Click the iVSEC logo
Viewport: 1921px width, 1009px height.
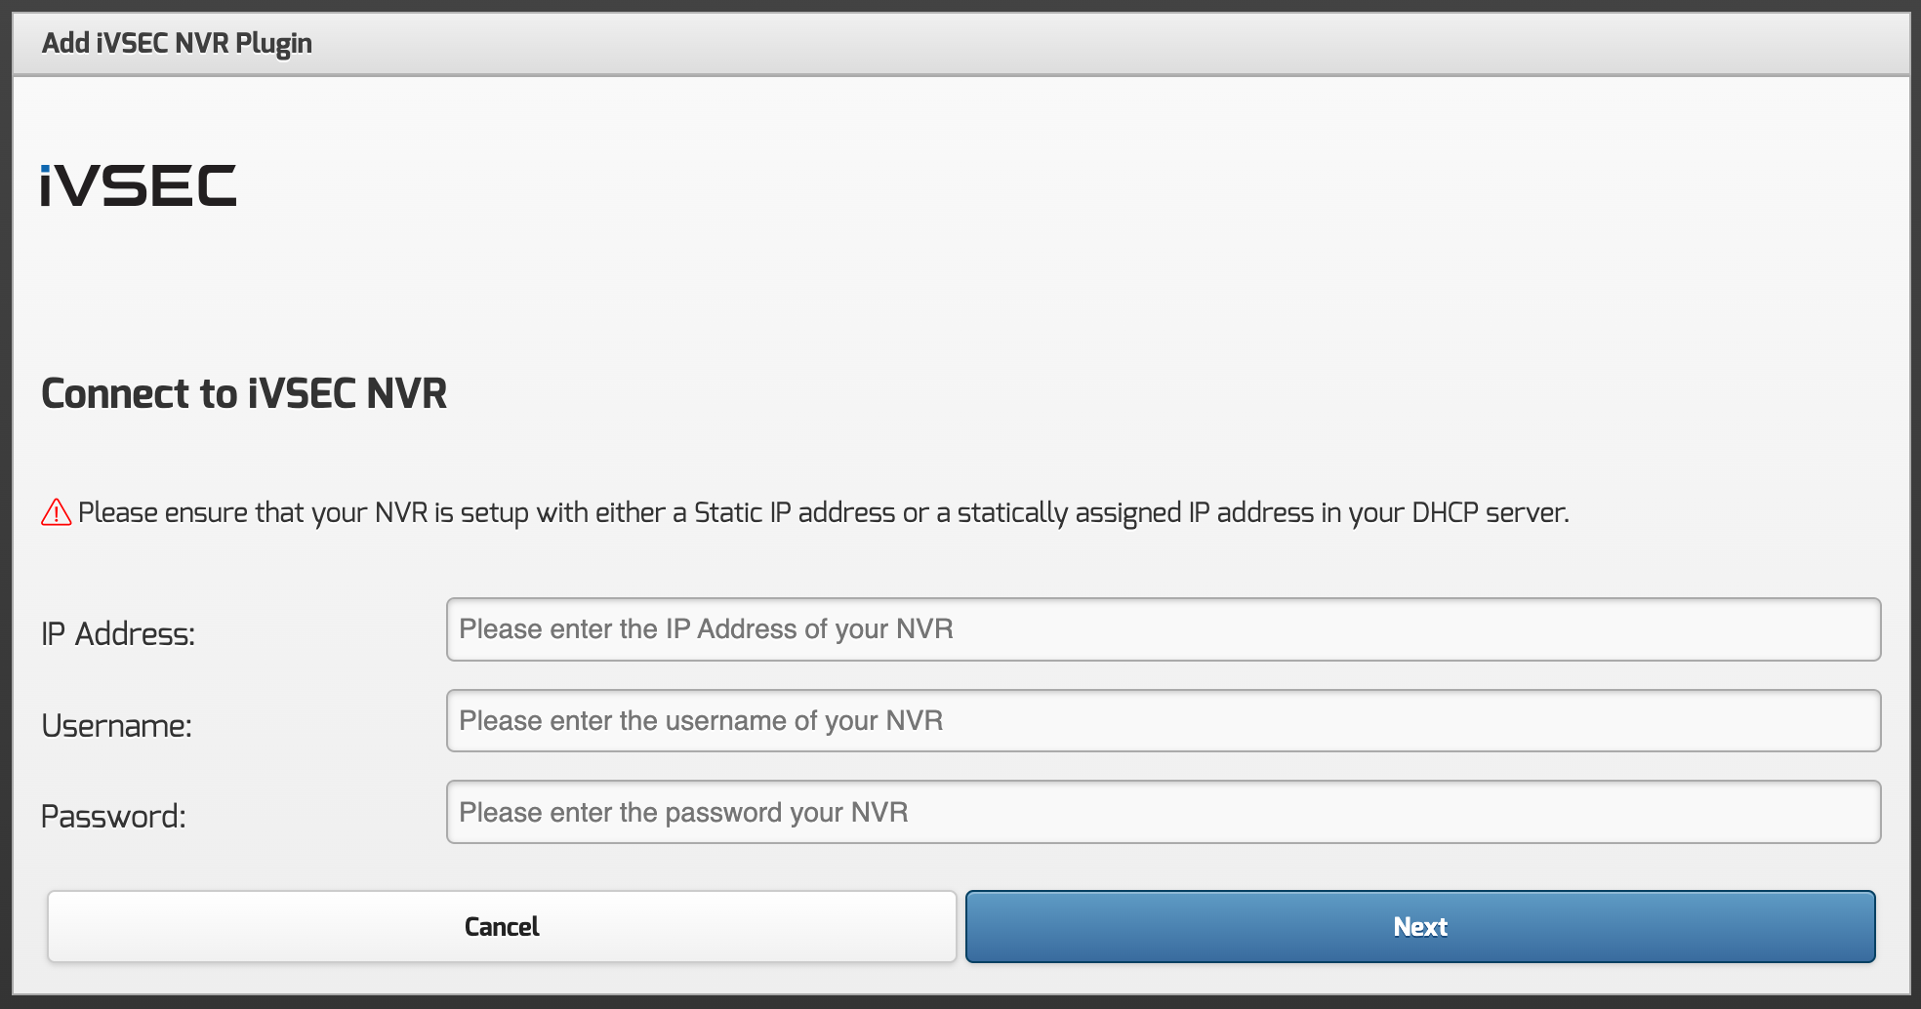pyautogui.click(x=139, y=185)
